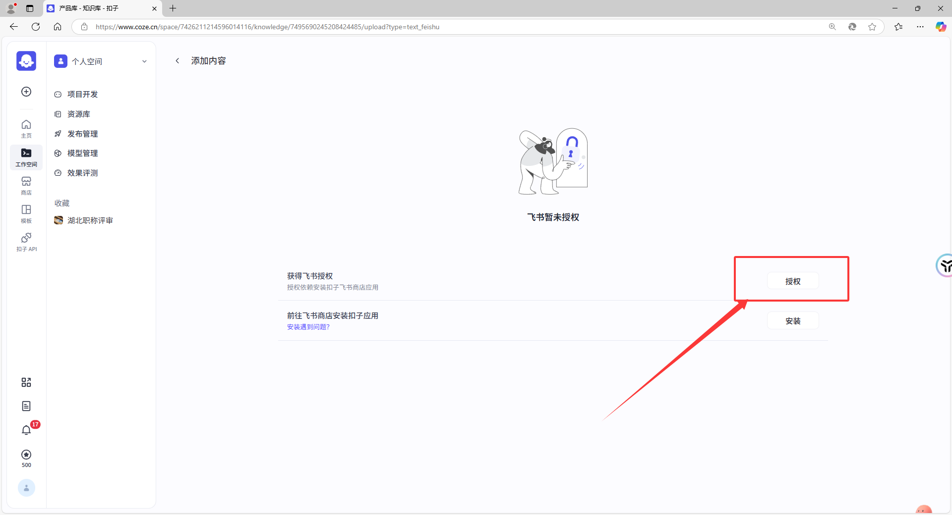Viewport: 952px width, 515px height.
Task: Click the plus create icon in sidebar
Action: [26, 92]
